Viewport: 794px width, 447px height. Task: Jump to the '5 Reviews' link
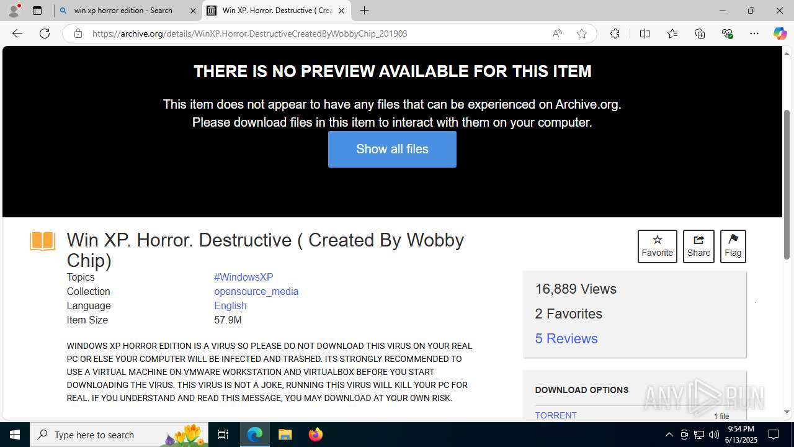coord(566,338)
